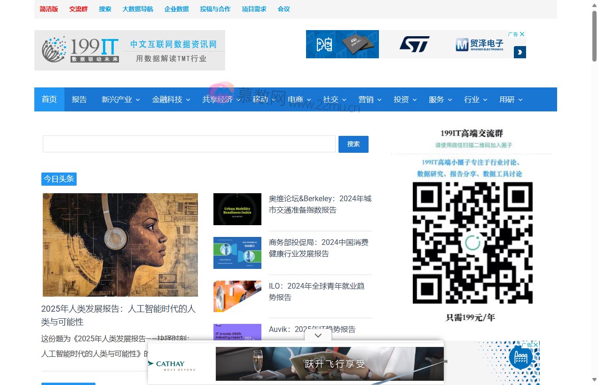This screenshot has width=598, height=385.
Task: Click the headphone woman headline image
Action: (x=120, y=244)
